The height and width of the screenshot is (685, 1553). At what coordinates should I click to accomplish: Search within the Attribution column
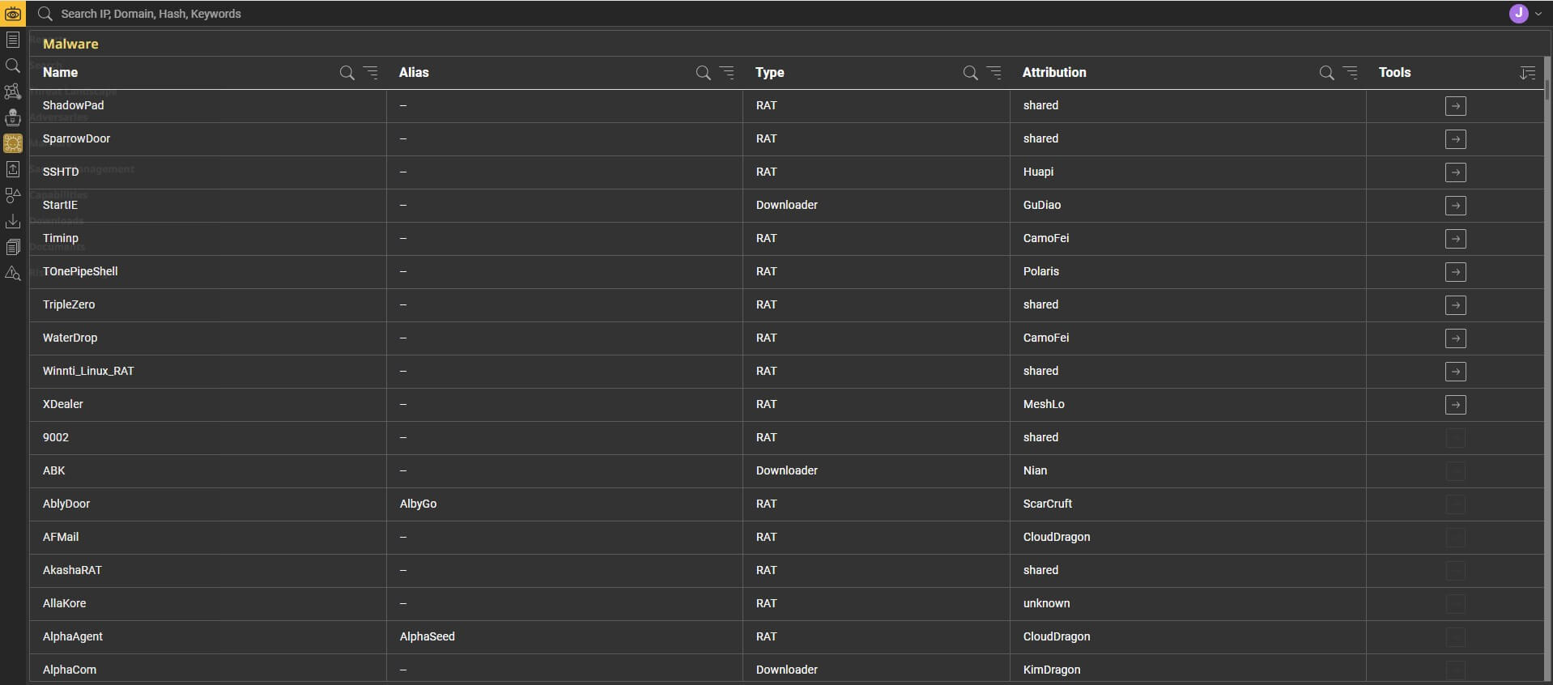[x=1326, y=73]
